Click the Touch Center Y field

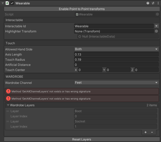[x=118, y=70]
